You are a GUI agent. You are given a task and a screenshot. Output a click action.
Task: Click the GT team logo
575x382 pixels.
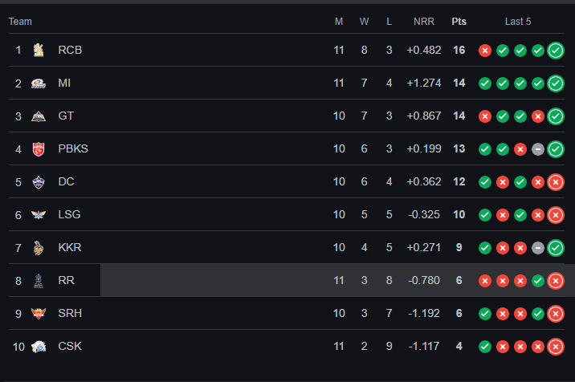[x=39, y=116]
